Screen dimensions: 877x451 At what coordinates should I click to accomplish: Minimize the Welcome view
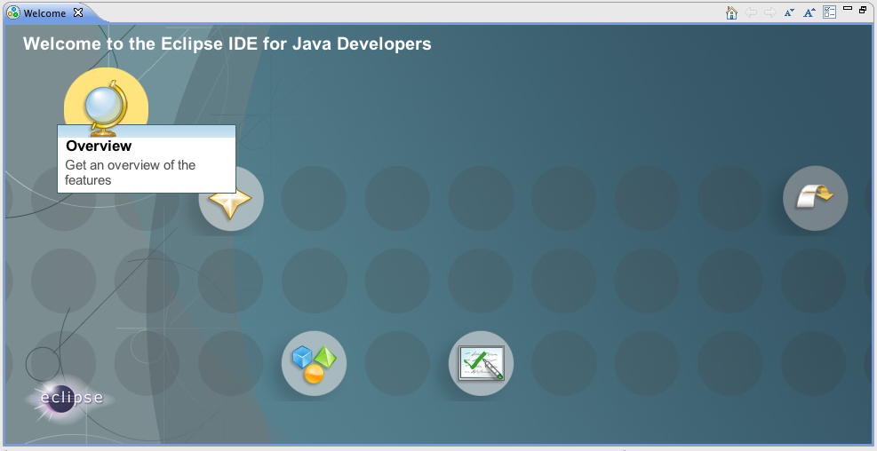[x=848, y=9]
